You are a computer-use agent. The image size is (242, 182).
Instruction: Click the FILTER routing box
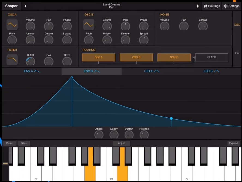pyautogui.click(x=211, y=57)
